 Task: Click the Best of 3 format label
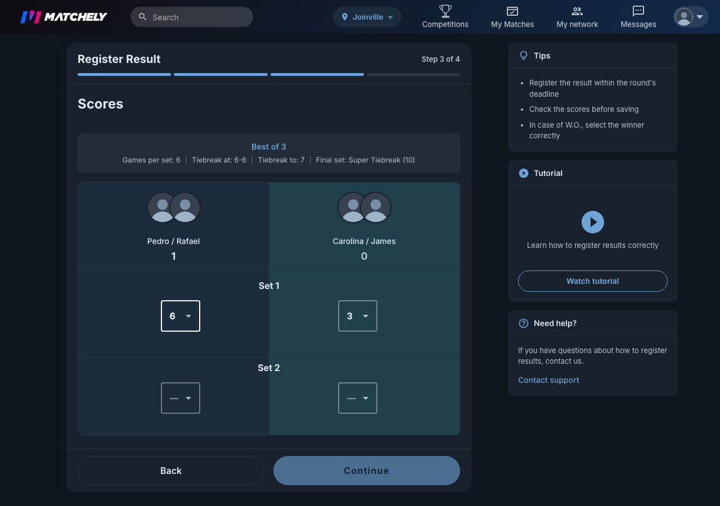click(269, 147)
